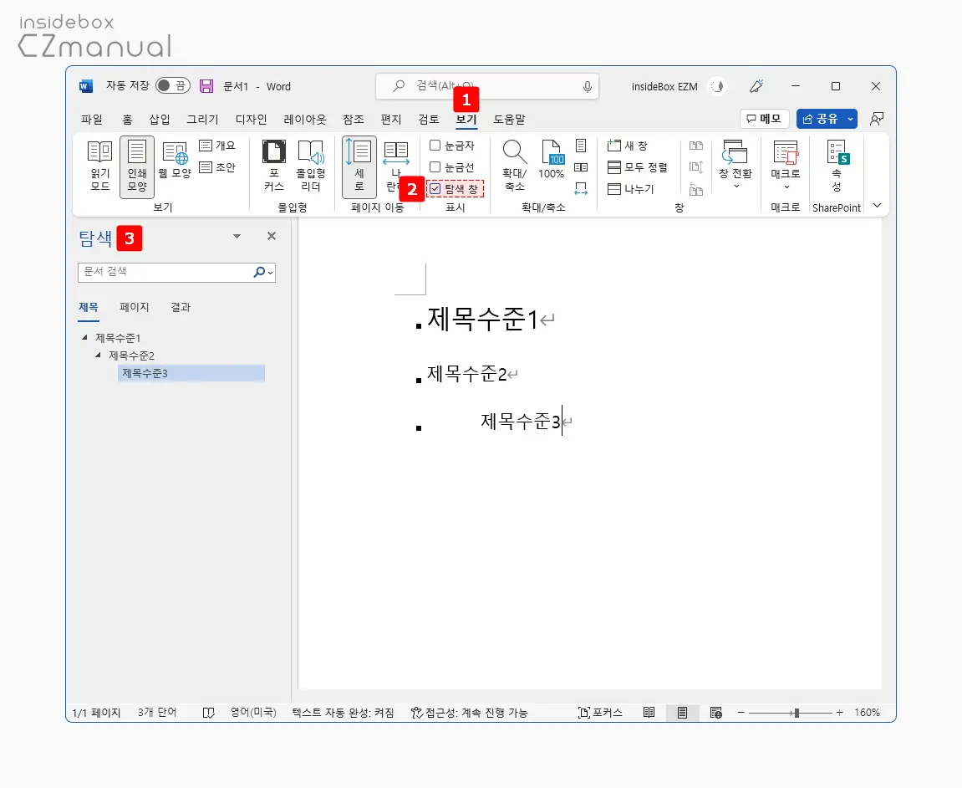The image size is (962, 788).
Task: Select Web Layout icon in status bar
Action: [716, 713]
